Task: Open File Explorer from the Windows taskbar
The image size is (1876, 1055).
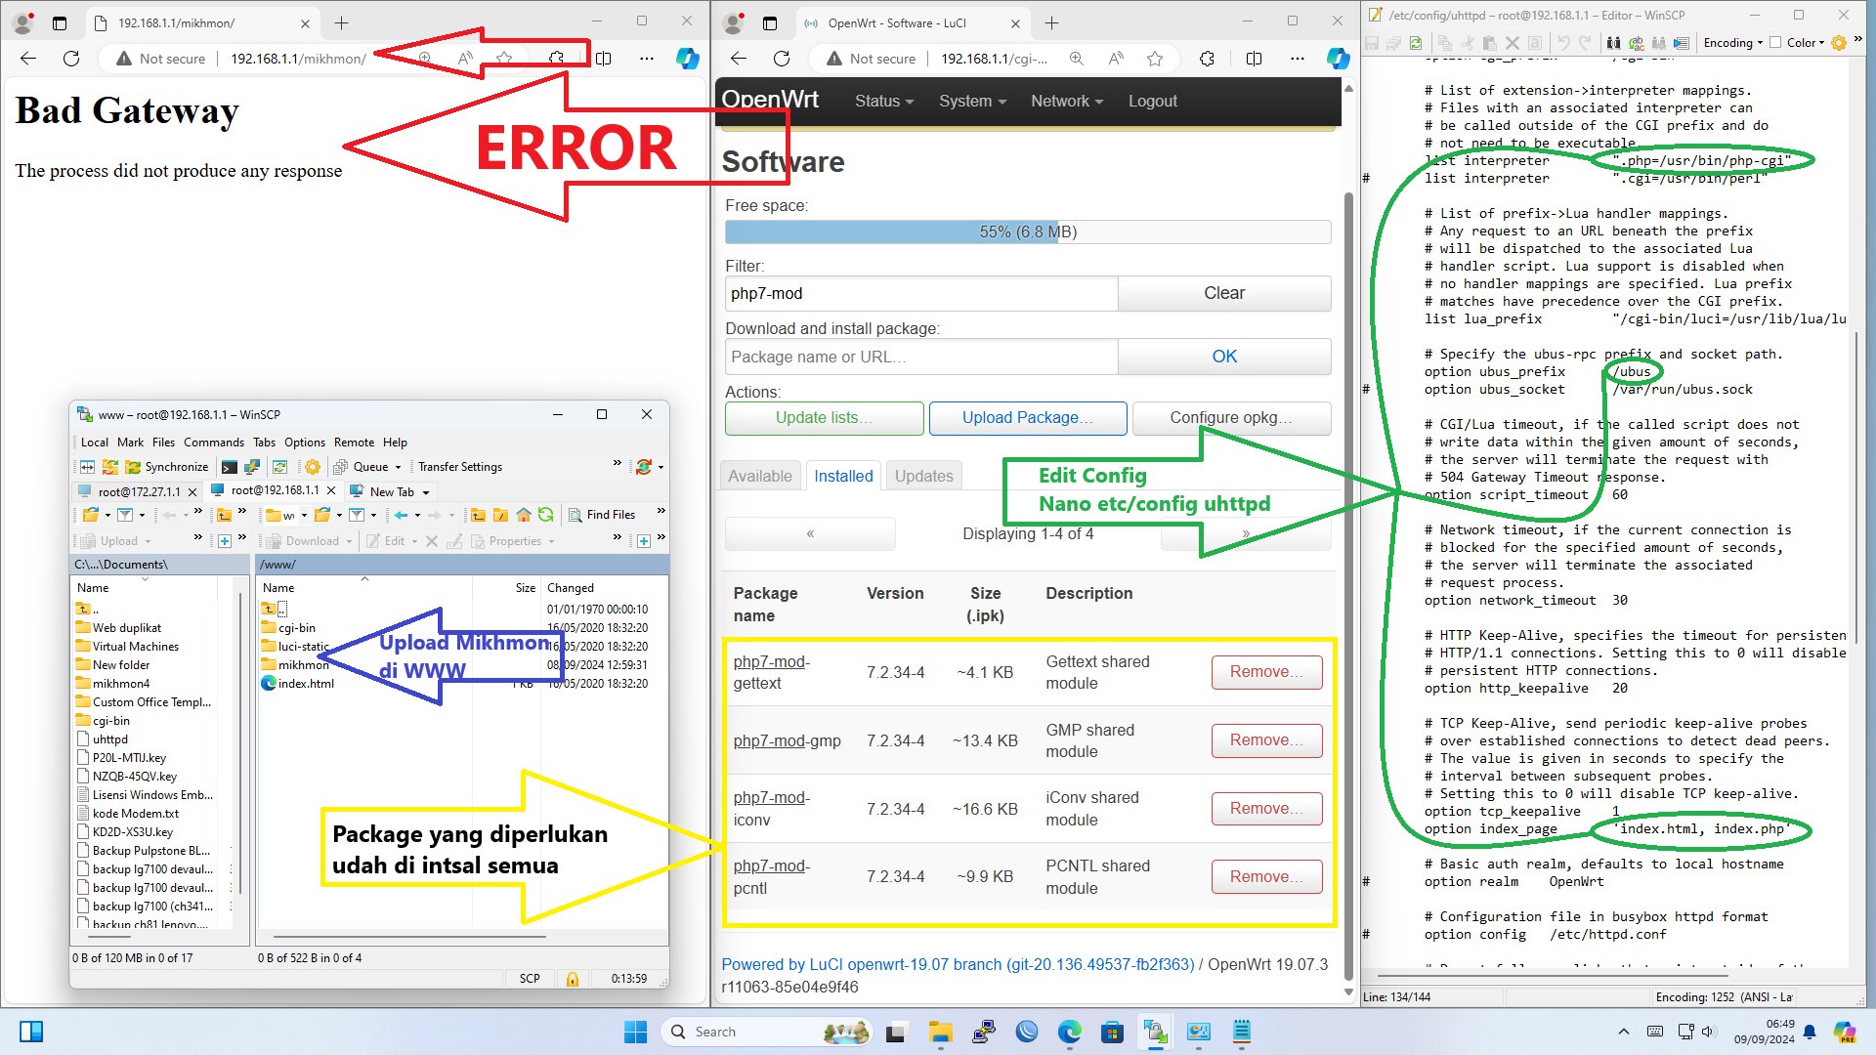Action: 940,1032
